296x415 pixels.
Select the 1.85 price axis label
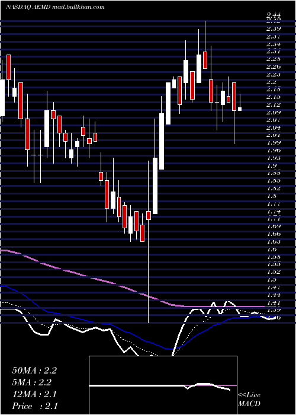coord(274,181)
